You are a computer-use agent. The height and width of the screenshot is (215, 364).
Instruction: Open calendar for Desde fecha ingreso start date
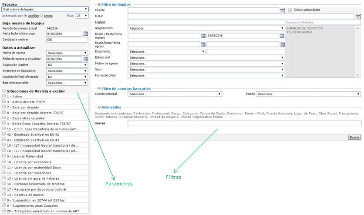203,36
